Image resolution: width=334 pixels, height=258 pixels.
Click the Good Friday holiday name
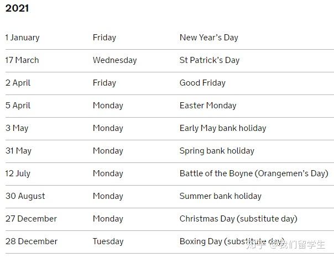[x=202, y=83]
